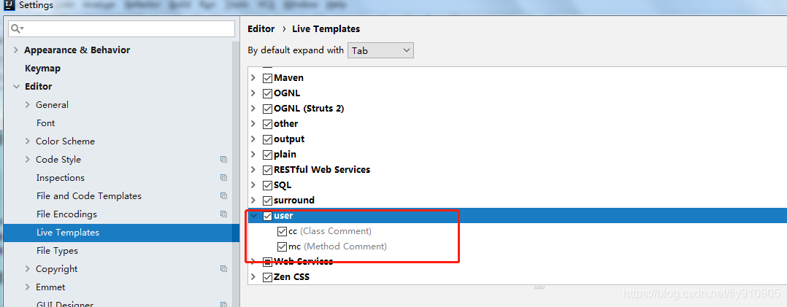Select the surround template group
The height and width of the screenshot is (307, 787).
293,201
